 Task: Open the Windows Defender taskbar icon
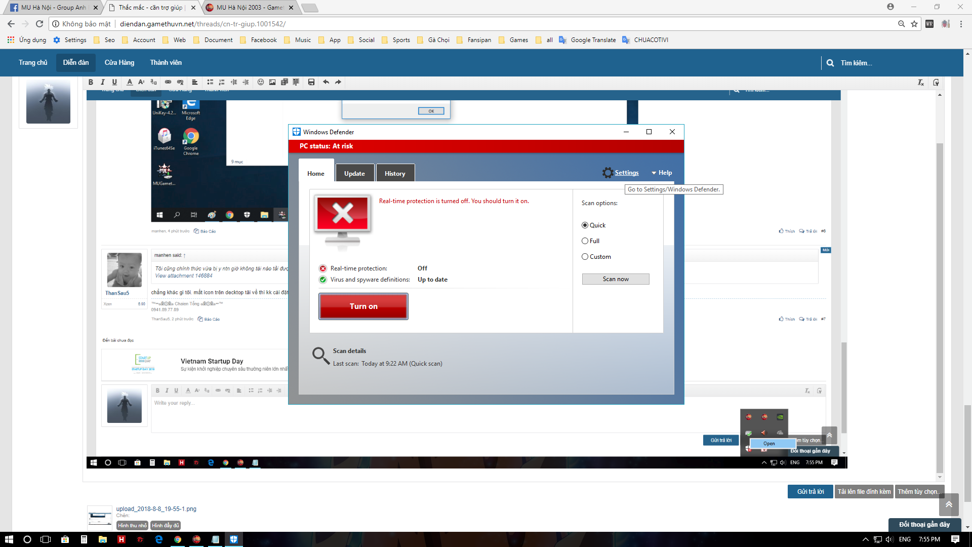pyautogui.click(x=234, y=539)
